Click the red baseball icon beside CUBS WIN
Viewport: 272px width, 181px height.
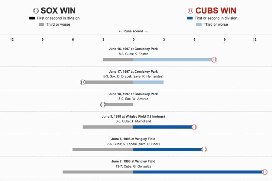point(190,11)
